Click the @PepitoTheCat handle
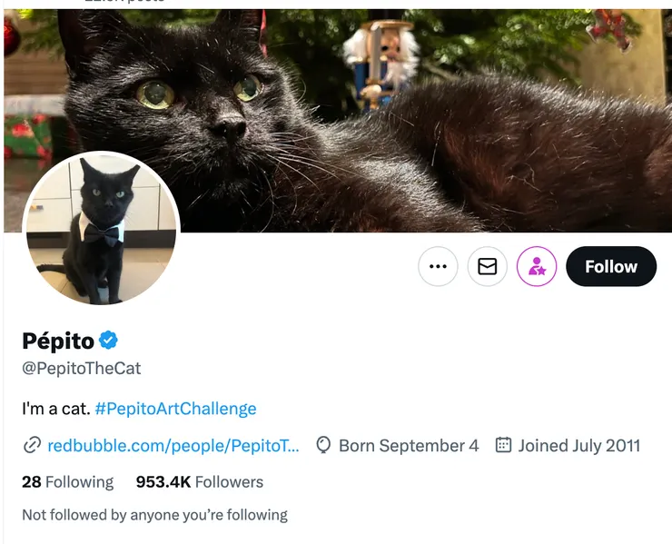Viewport: 672px width, 544px height. [x=82, y=369]
